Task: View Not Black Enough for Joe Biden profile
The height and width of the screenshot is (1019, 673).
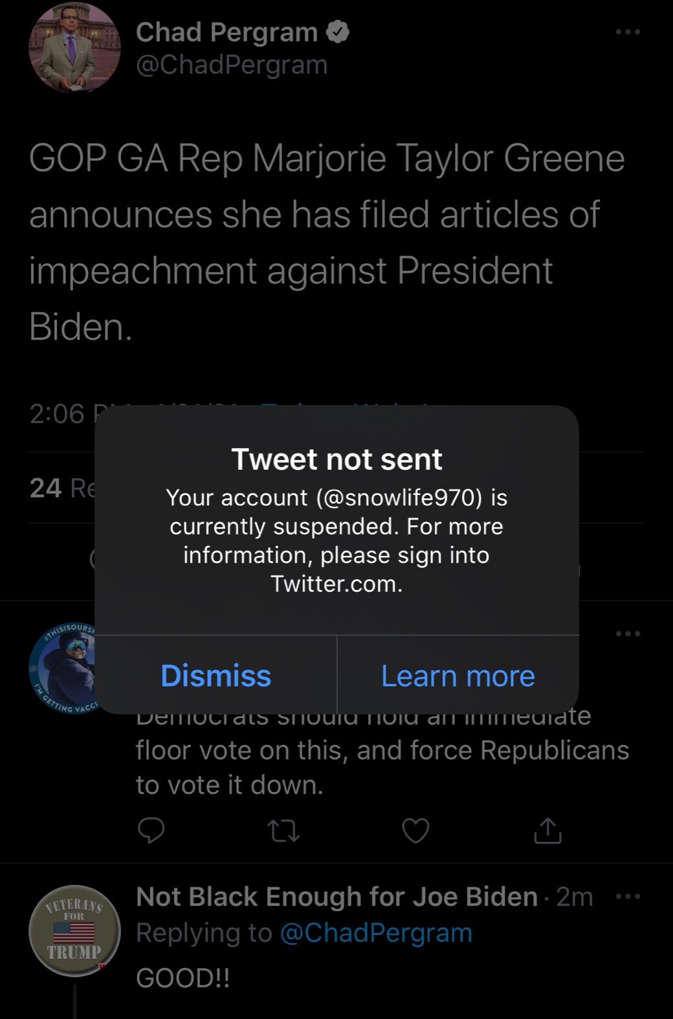Action: point(336,897)
